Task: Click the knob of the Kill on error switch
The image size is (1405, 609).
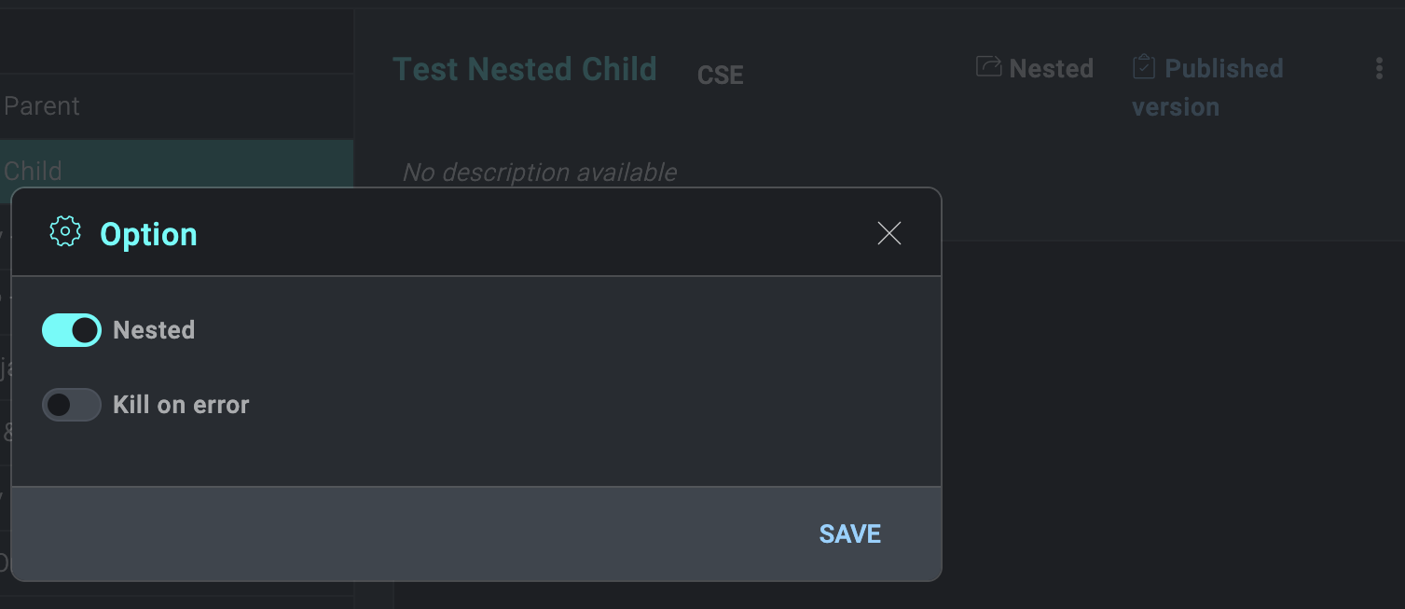Action: coord(60,404)
